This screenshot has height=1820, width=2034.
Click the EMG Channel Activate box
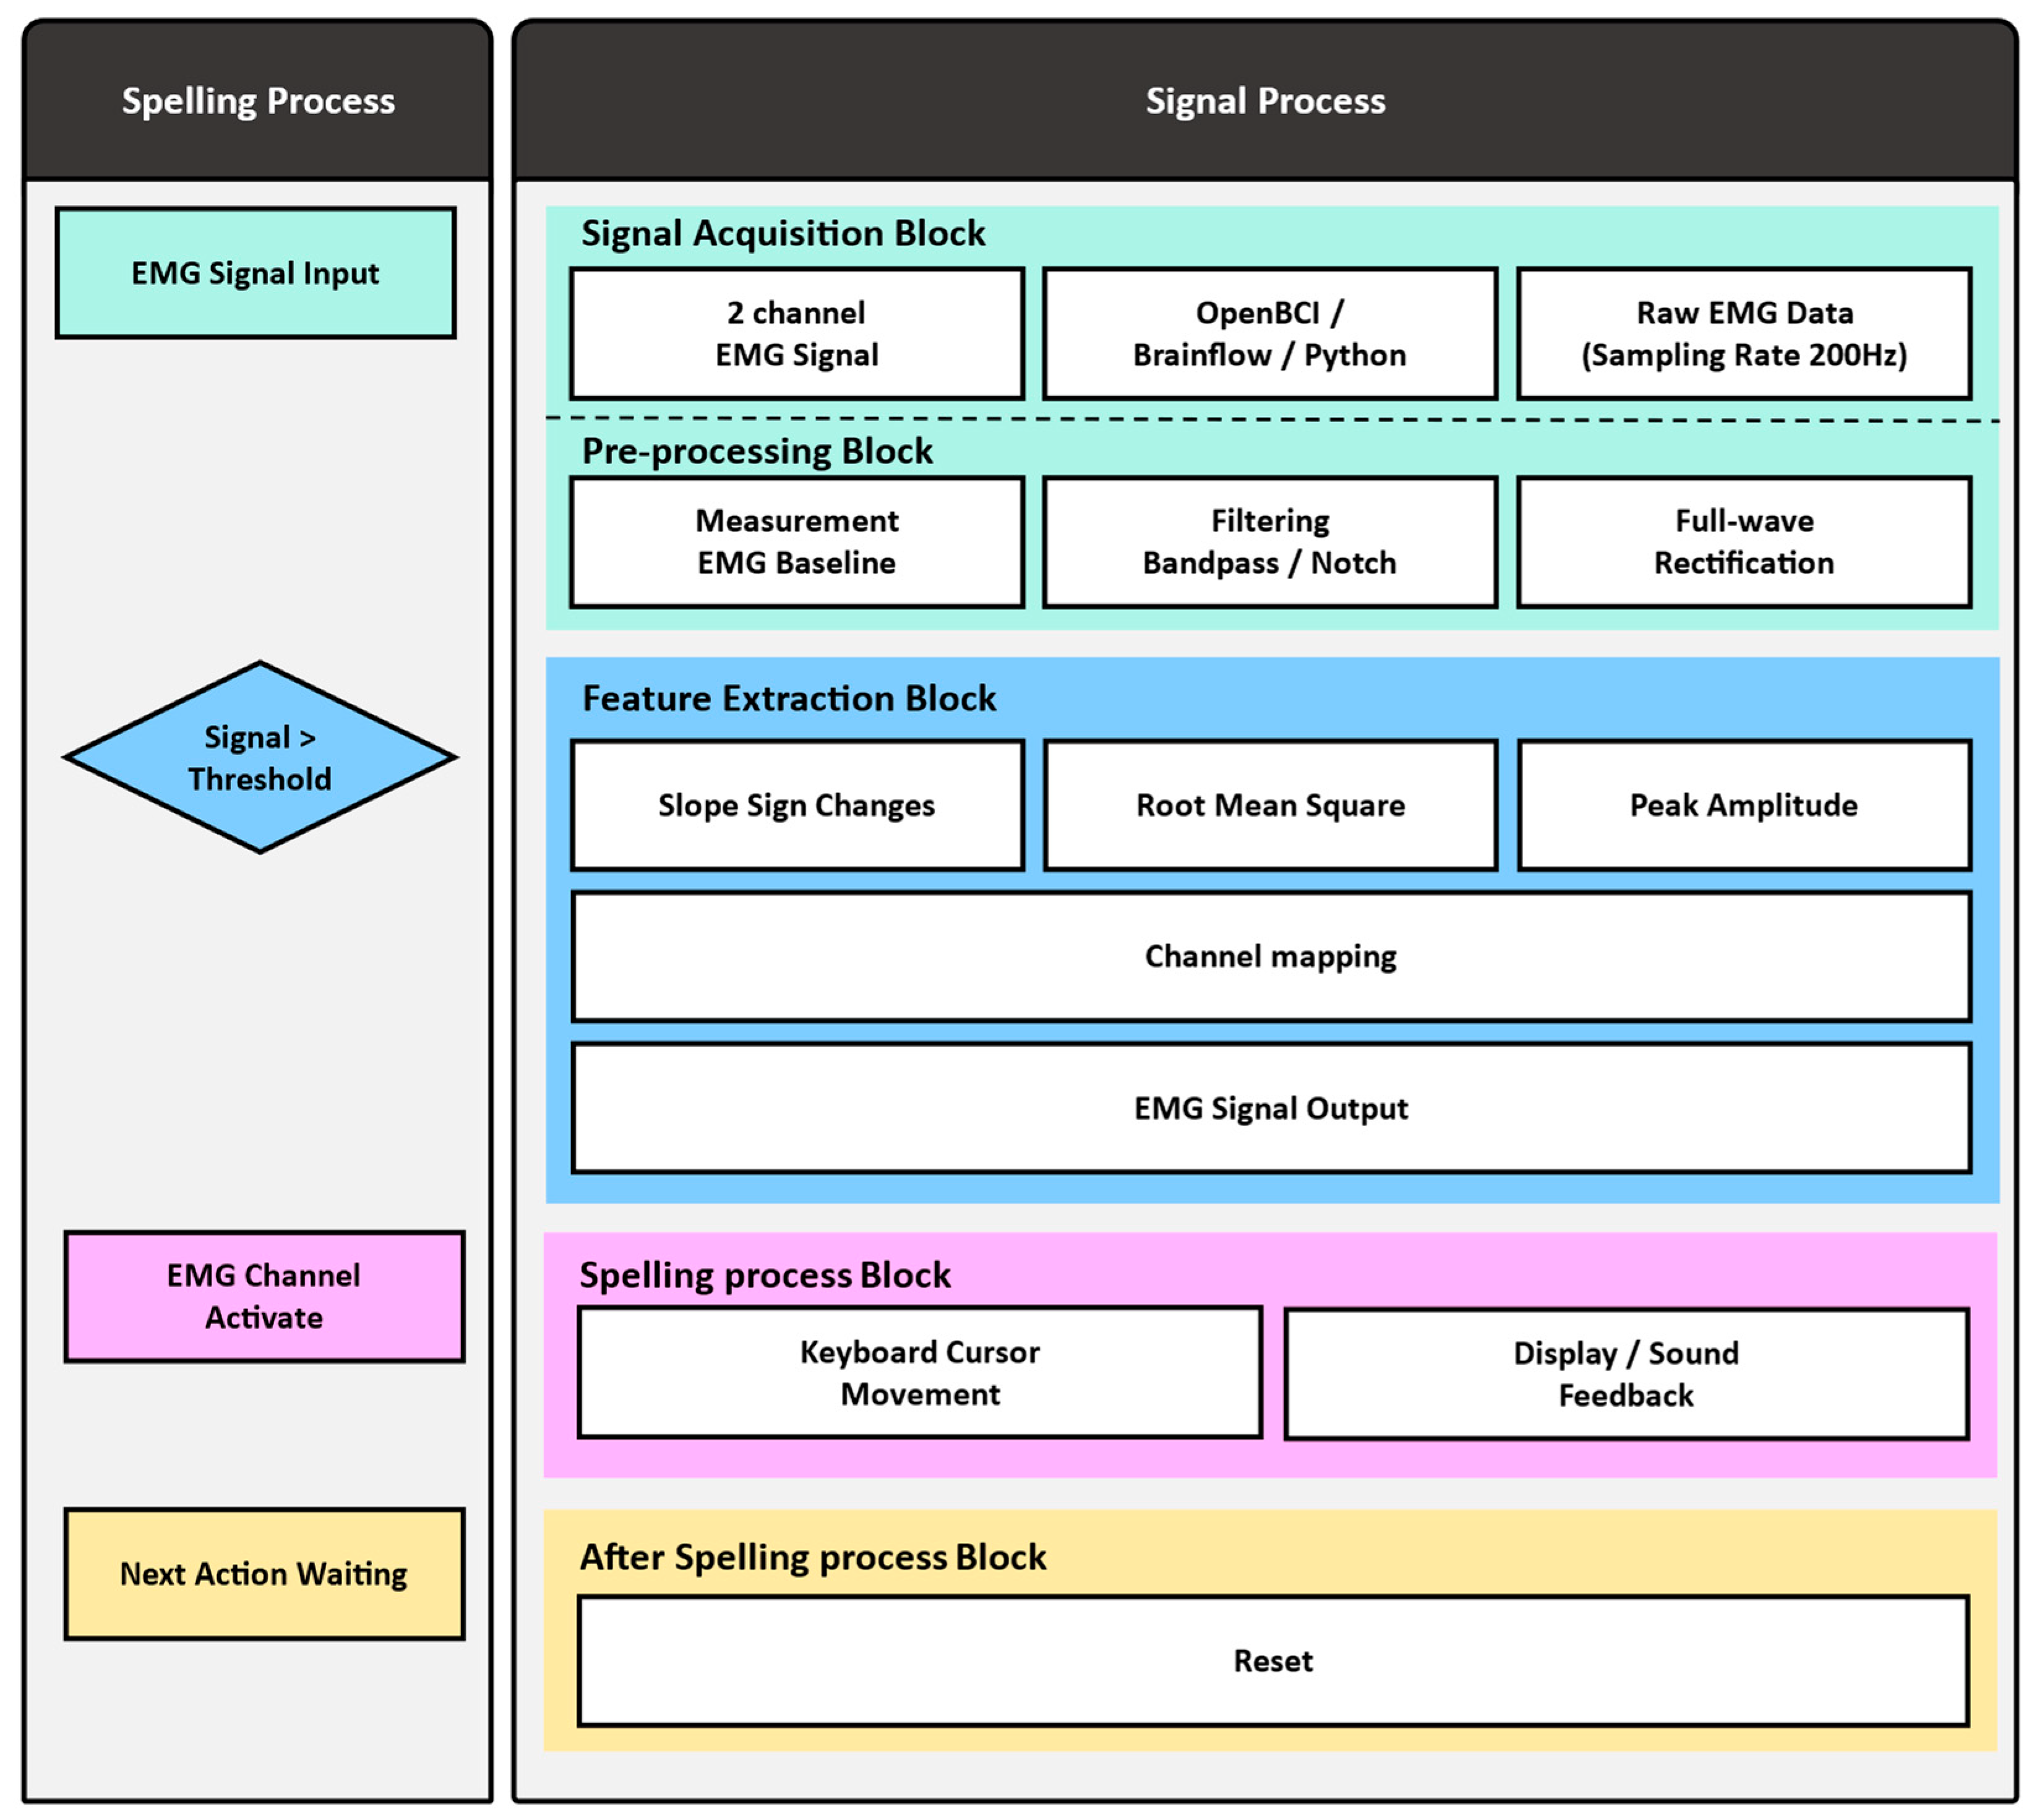(264, 1296)
